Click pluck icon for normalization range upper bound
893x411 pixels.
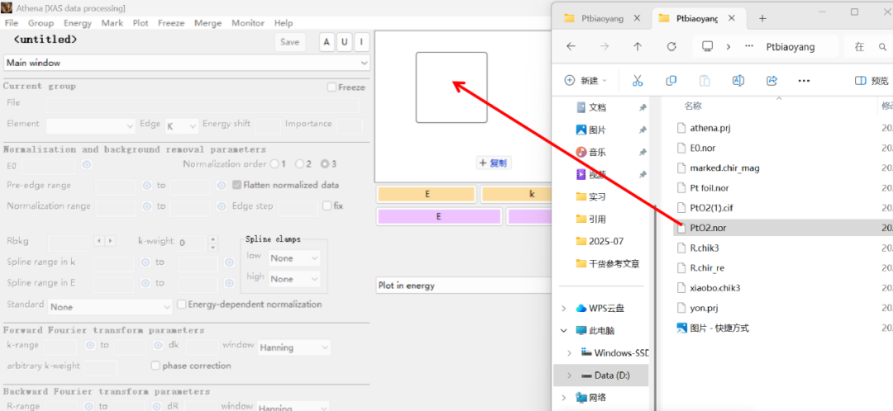pyautogui.click(x=222, y=206)
